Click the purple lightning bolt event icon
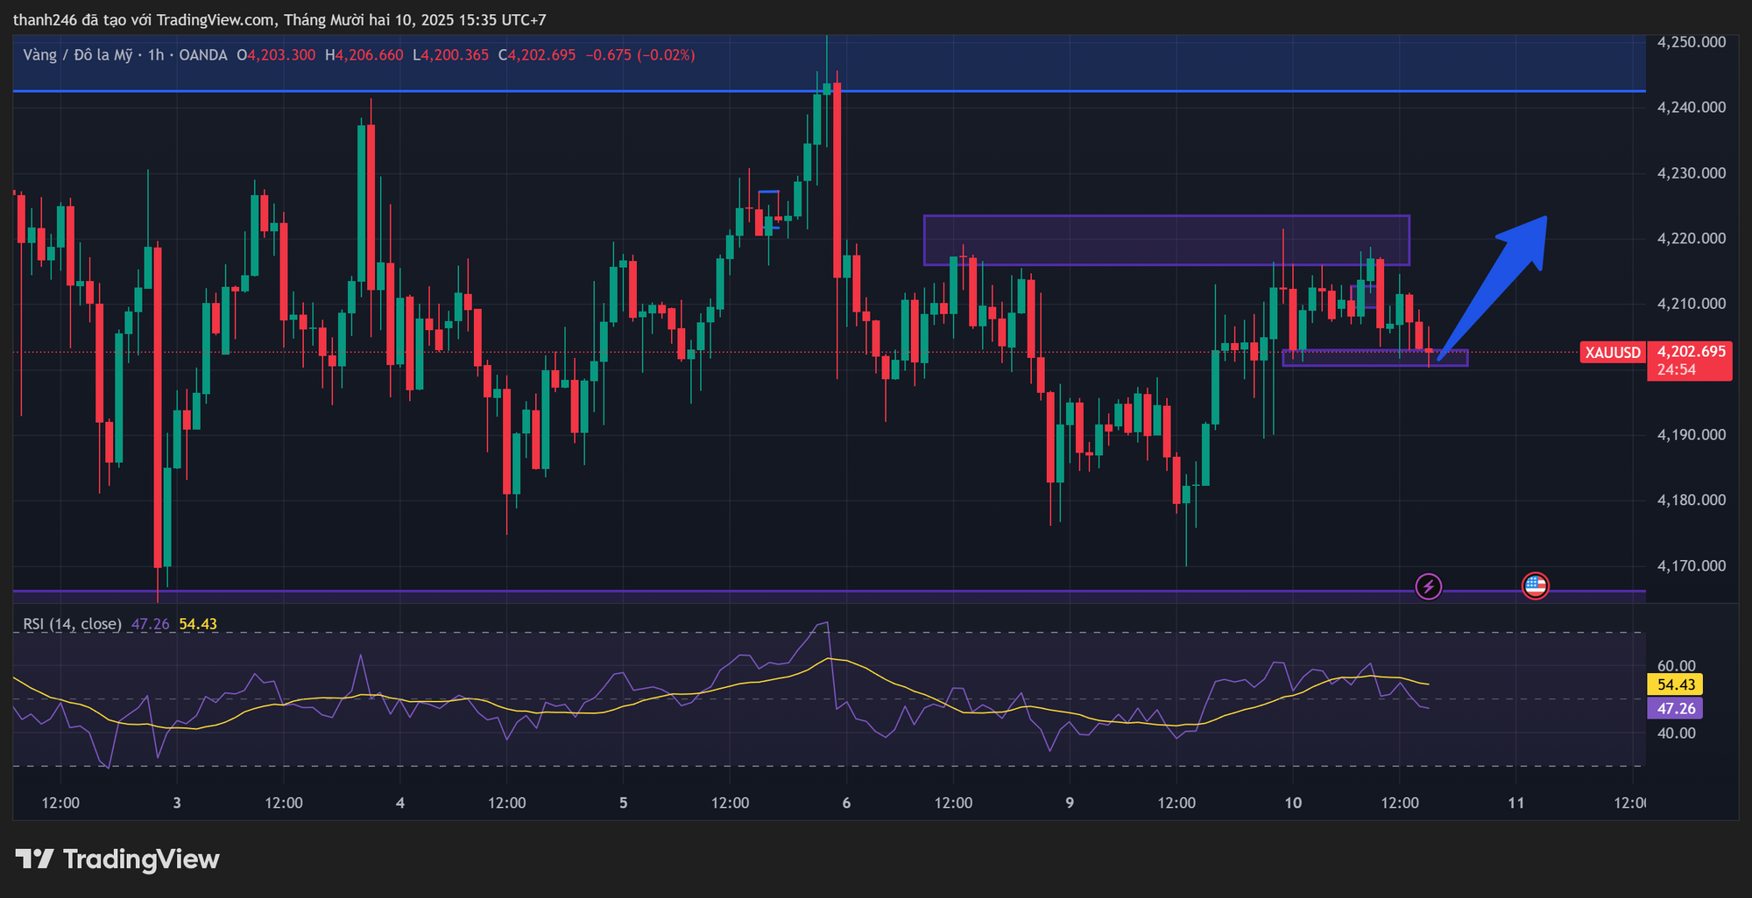The width and height of the screenshot is (1752, 898). tap(1429, 586)
